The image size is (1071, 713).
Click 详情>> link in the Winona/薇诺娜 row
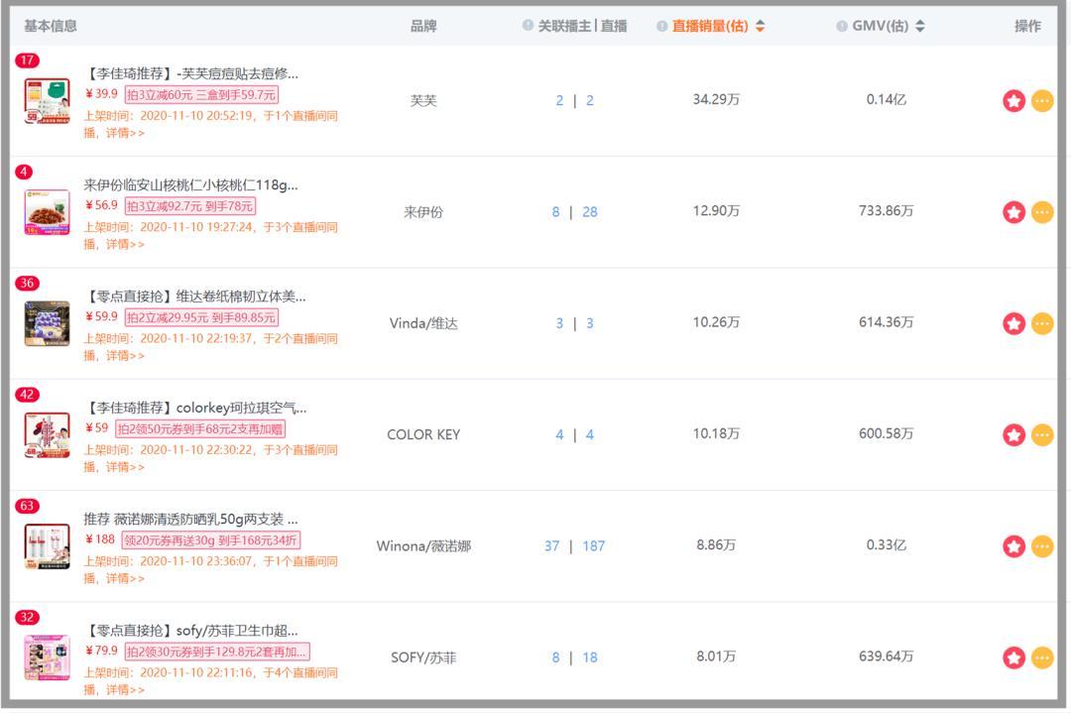point(125,578)
